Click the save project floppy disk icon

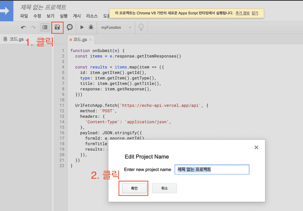click(57, 27)
